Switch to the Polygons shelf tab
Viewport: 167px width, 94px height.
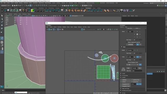16,8
